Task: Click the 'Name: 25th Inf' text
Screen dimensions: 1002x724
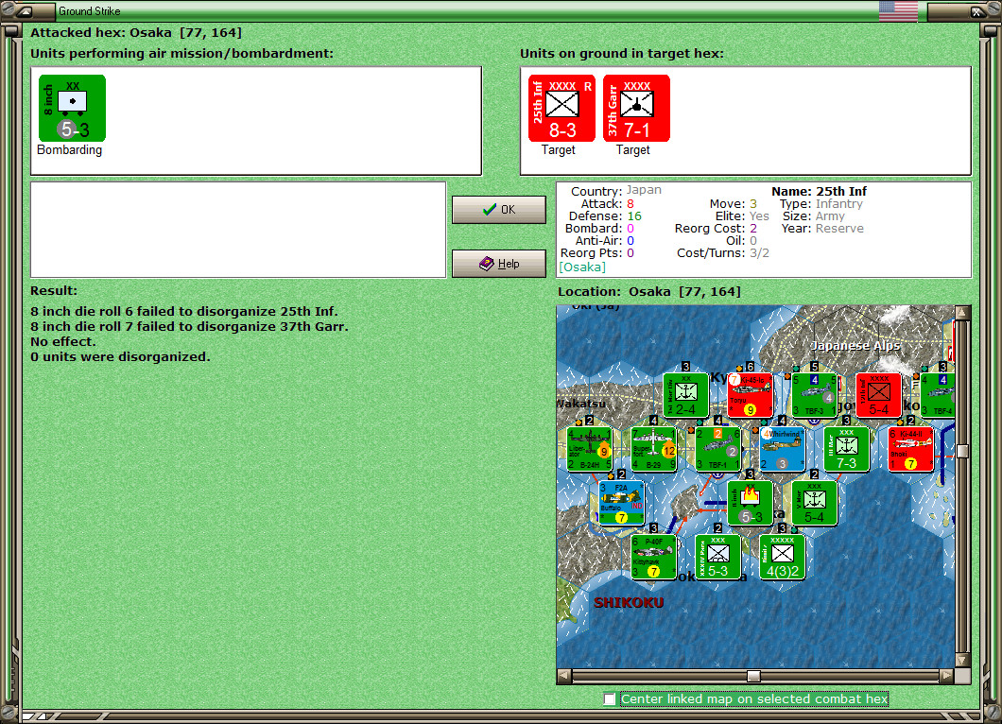Action: coord(819,191)
